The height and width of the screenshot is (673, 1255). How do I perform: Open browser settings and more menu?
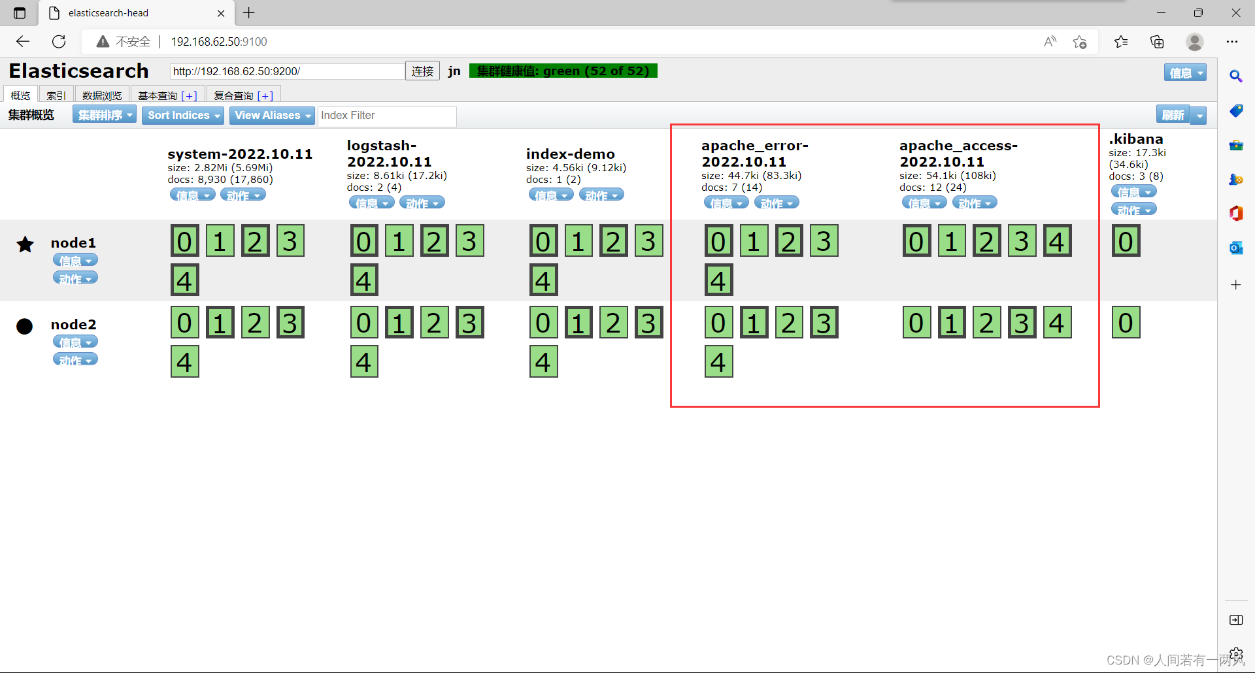pyautogui.click(x=1232, y=42)
